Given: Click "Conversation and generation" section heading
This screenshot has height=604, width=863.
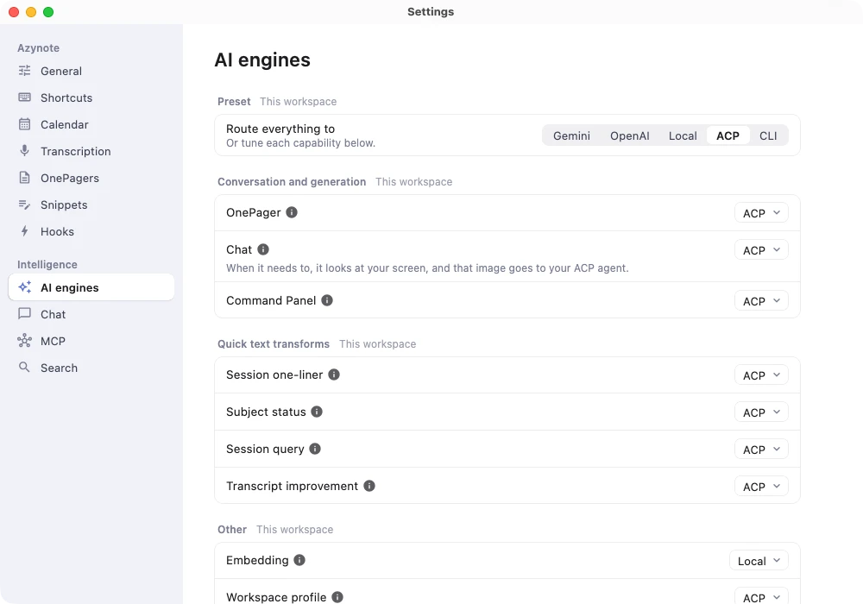Looking at the screenshot, I should [291, 181].
